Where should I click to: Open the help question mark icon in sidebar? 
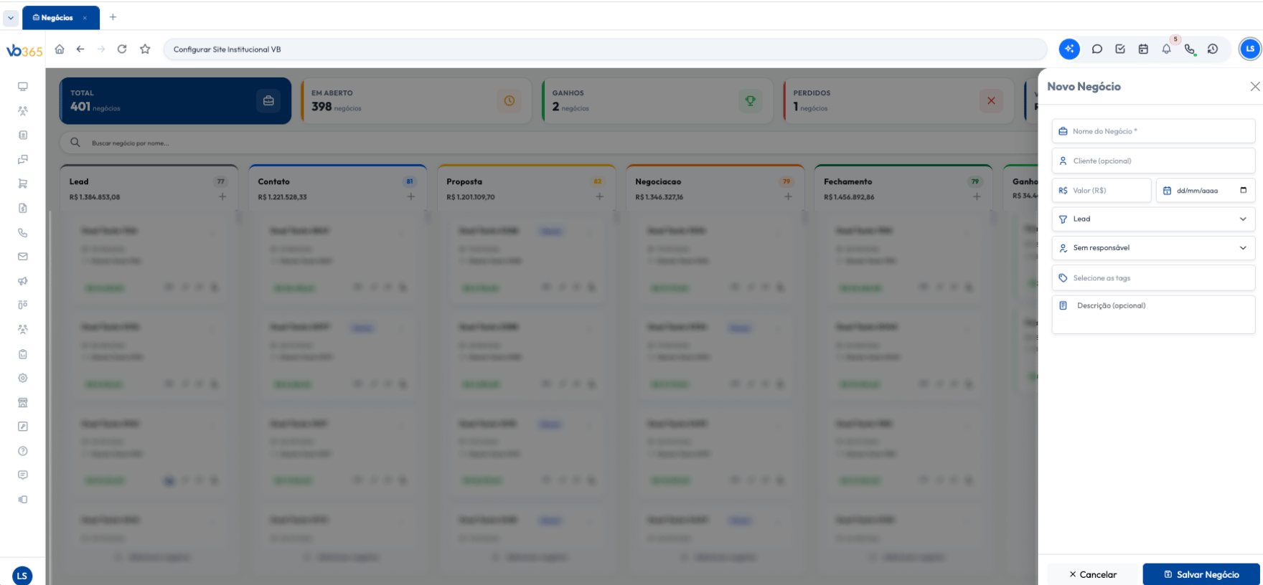click(x=23, y=451)
